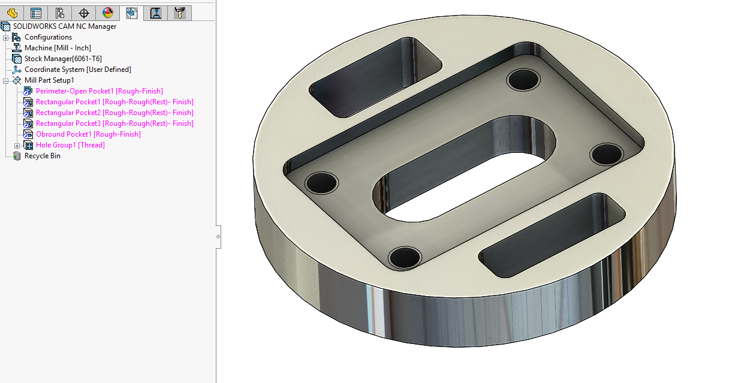Click the Perimeter-Open Pocket1 feature icon
Viewport: 741px width, 383px height.
(x=28, y=91)
